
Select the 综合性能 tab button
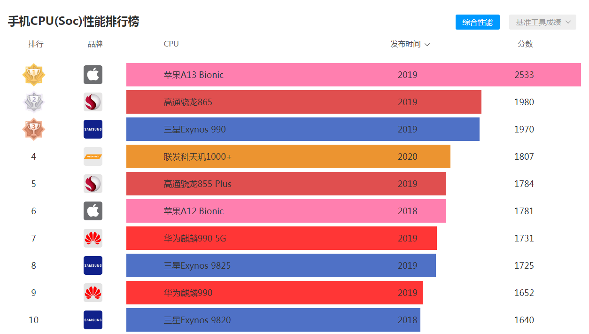pos(477,22)
